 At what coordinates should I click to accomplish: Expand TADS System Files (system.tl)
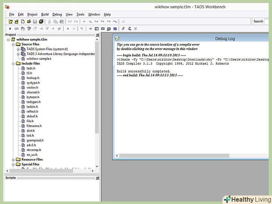[18, 49]
